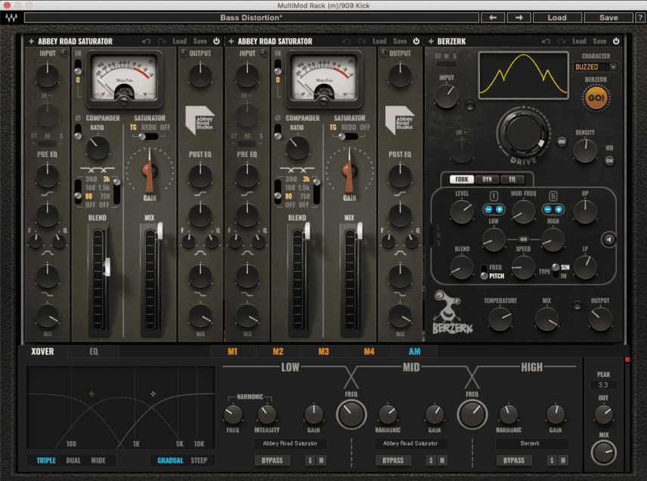The height and width of the screenshot is (481, 647).
Task: Solo the MID band with S button
Action: (431, 461)
